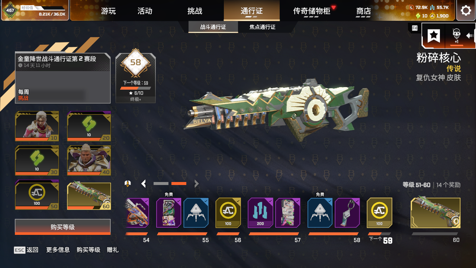This screenshot has height=268, width=476.
Task: Click the 购买等级 button
Action: click(x=63, y=227)
